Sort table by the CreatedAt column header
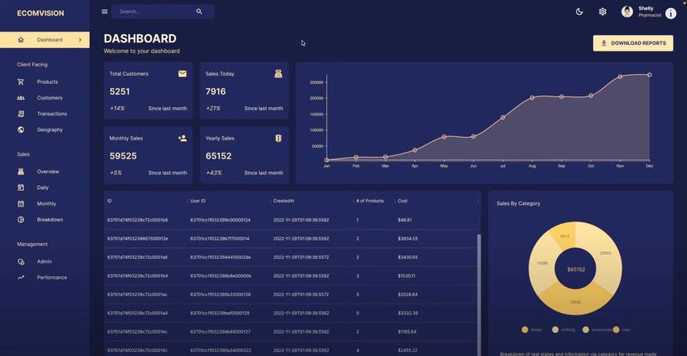Screen dimensions: 687x356 [284, 201]
